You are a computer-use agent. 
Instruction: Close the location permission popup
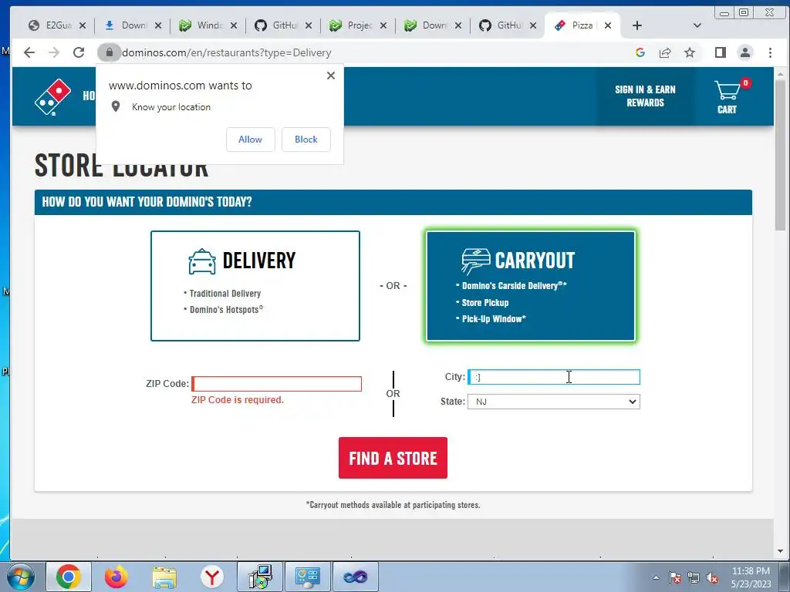(330, 76)
